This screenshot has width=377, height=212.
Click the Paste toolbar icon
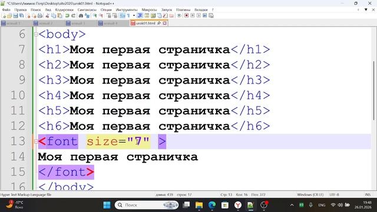point(59,16)
